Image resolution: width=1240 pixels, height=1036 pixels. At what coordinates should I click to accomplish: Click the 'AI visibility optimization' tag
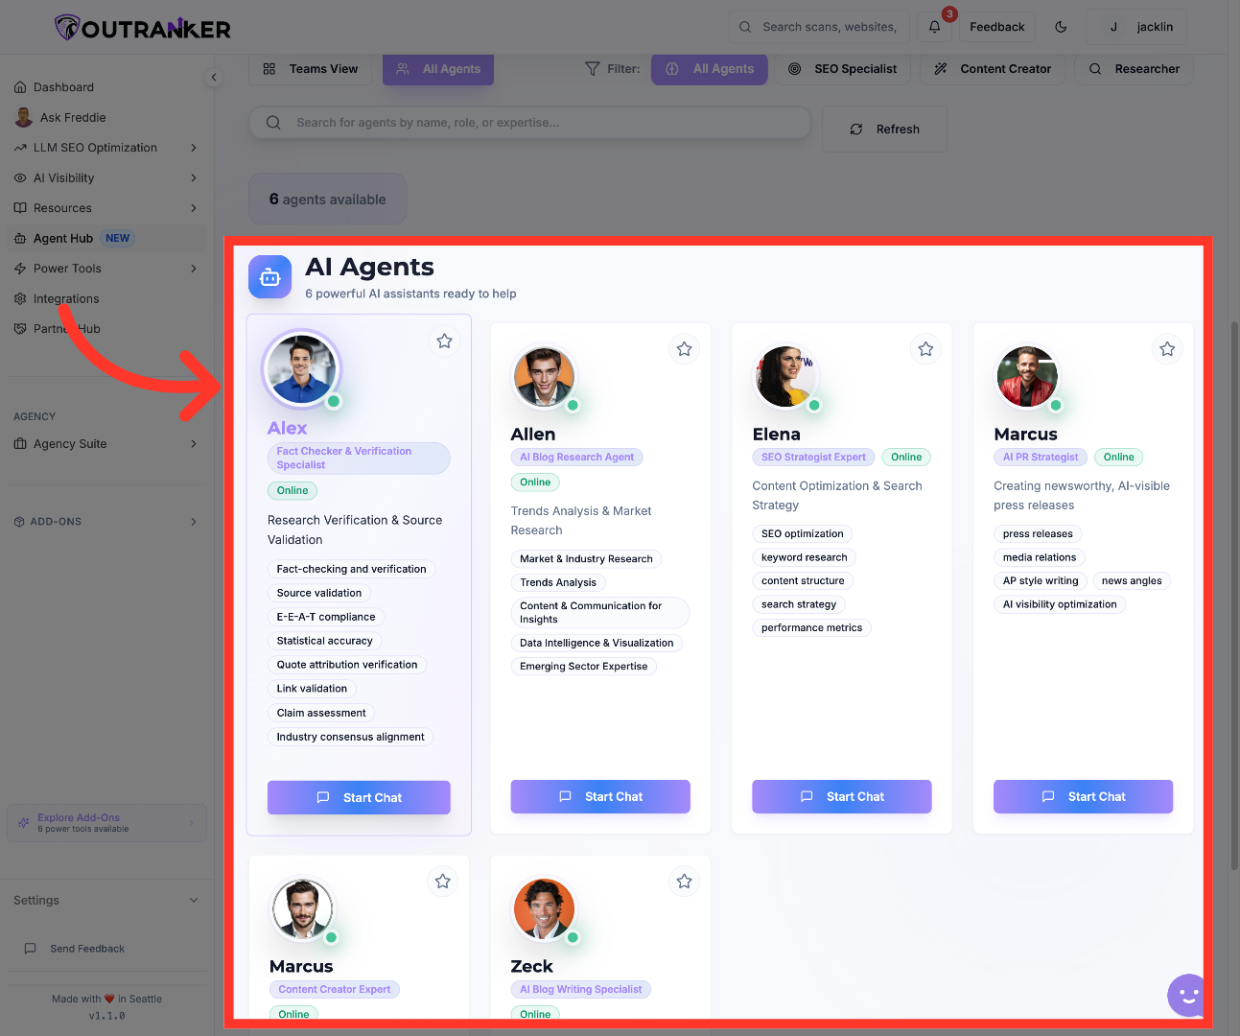coord(1060,605)
